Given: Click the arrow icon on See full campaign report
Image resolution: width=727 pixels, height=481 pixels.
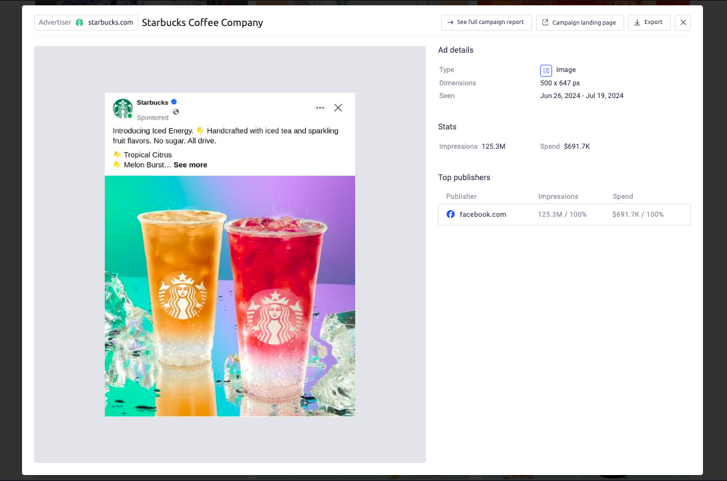Looking at the screenshot, I should click(x=449, y=22).
